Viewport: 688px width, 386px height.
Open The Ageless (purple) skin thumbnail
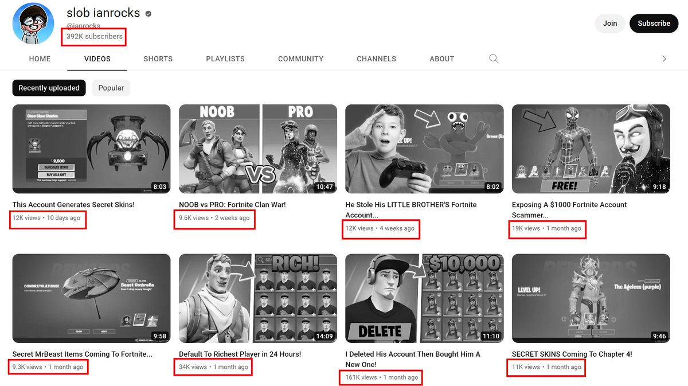click(x=591, y=298)
